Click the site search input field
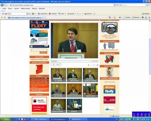 pyautogui.click(x=39, y=50)
